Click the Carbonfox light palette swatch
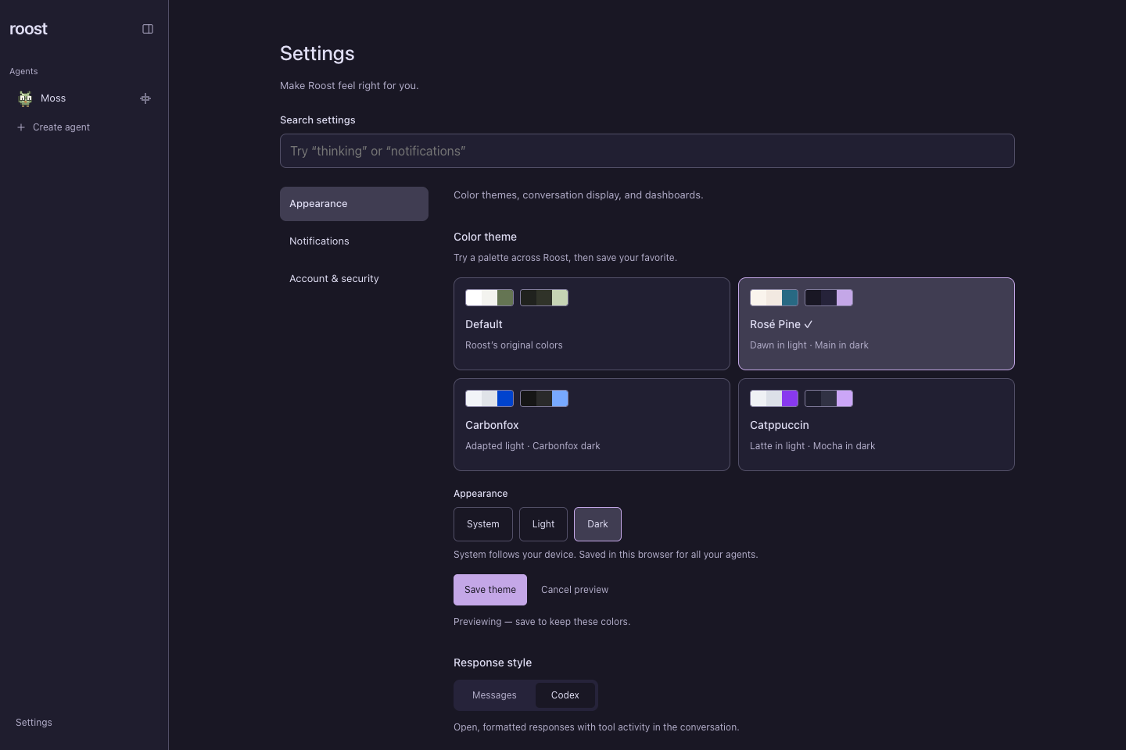 pyautogui.click(x=489, y=398)
